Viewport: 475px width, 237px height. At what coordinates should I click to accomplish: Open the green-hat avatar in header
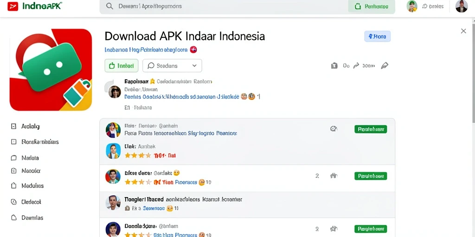click(x=412, y=6)
